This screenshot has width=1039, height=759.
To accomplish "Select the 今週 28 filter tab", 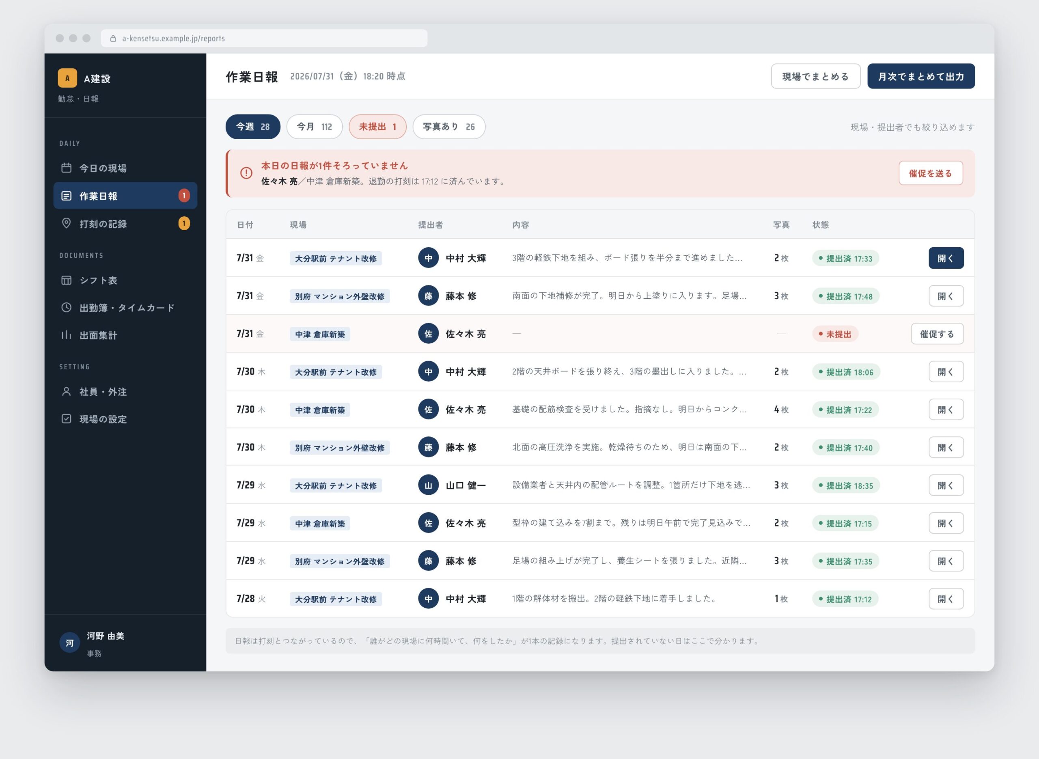I will 252,127.
